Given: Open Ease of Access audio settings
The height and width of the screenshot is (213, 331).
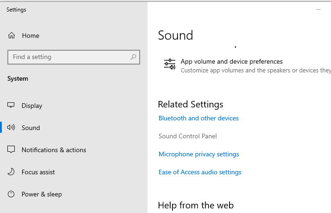Looking at the screenshot, I should (x=200, y=172).
